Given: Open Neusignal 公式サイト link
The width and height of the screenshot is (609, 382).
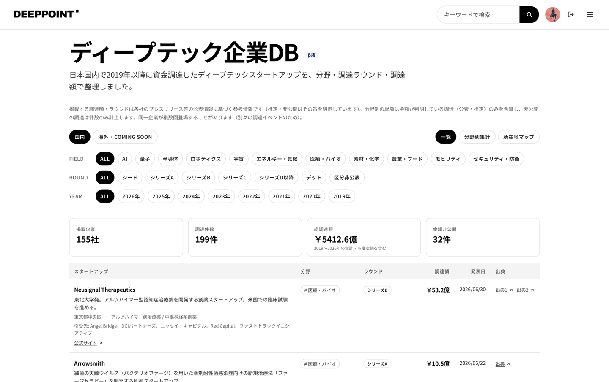Looking at the screenshot, I should point(85,343).
